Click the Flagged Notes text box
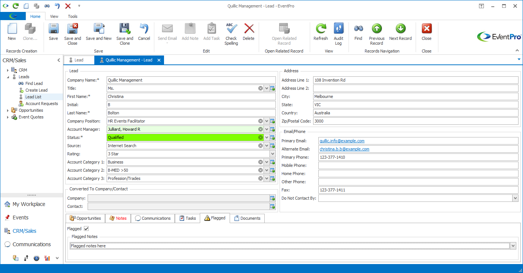Screen dimensions: 523x273 290,246
